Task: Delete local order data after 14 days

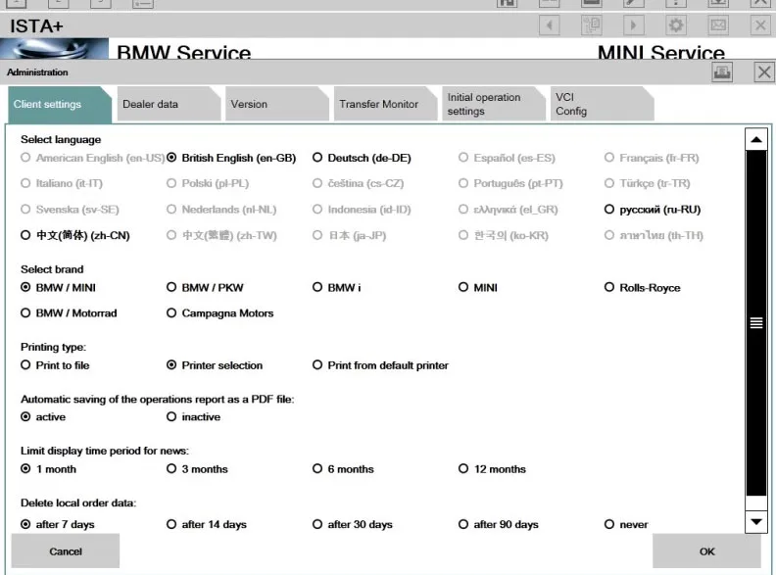Action: click(x=207, y=524)
